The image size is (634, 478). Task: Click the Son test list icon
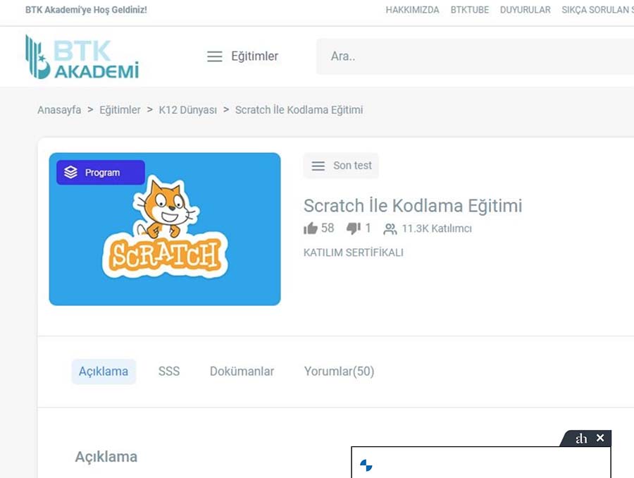coord(318,166)
